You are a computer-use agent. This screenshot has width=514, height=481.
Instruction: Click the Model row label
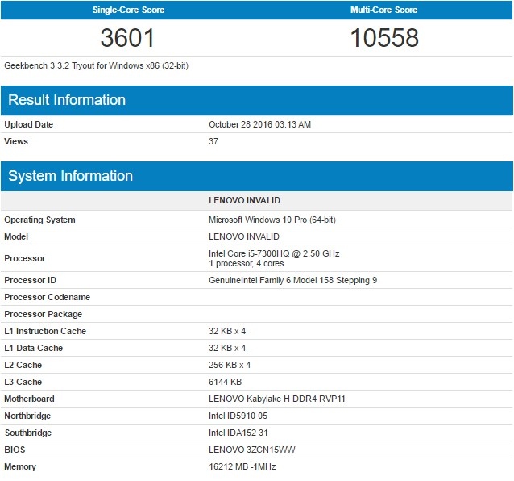[16, 236]
